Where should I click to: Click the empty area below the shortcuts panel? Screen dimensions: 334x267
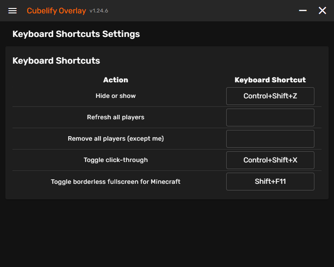coord(167,231)
